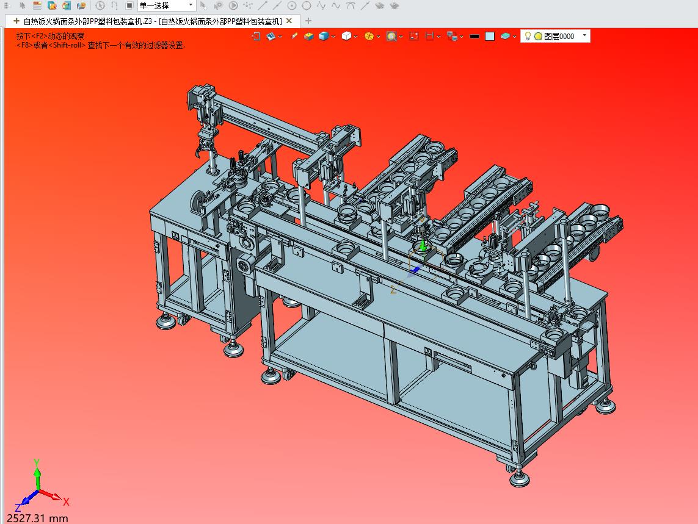Click the light blue face color swatch
Viewport: 698px width, 524px height.
tap(490, 36)
